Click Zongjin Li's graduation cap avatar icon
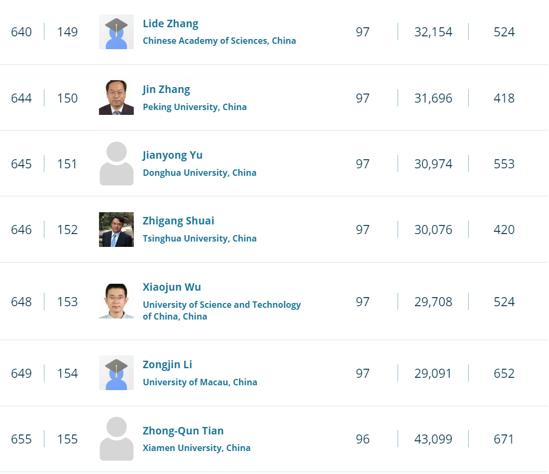This screenshot has width=549, height=474. tap(116, 373)
